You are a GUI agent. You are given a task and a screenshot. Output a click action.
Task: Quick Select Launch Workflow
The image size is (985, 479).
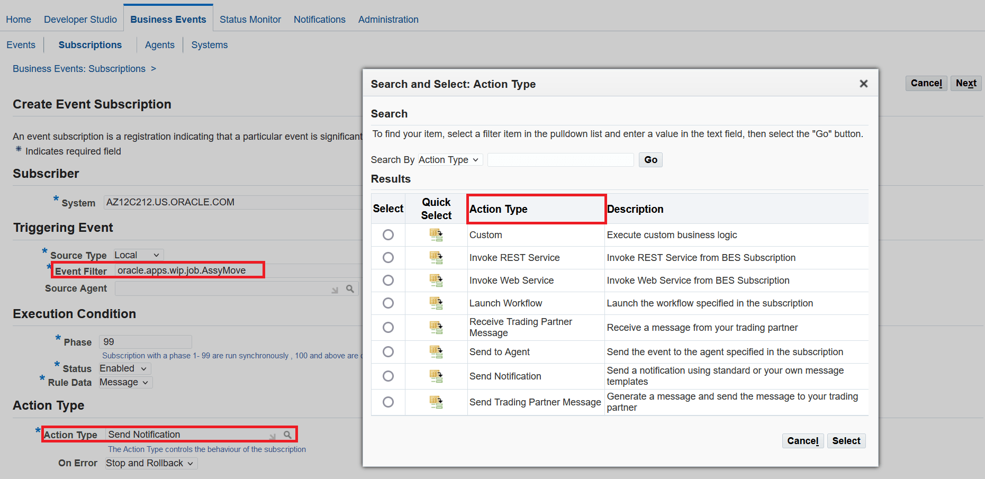tap(436, 303)
